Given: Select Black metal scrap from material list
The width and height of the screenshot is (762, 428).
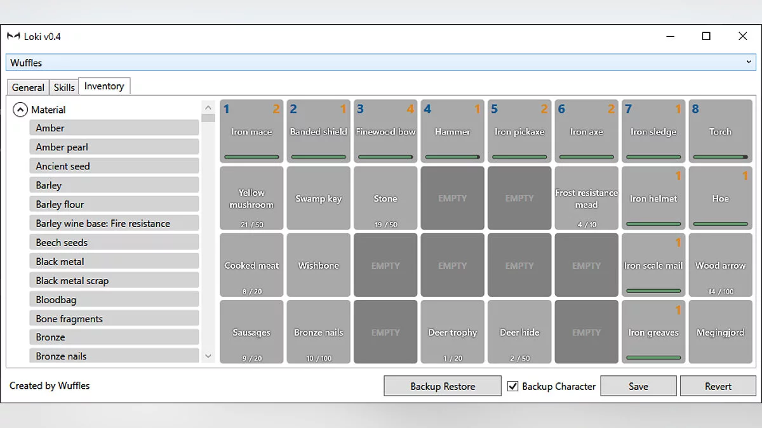Looking at the screenshot, I should [x=114, y=280].
